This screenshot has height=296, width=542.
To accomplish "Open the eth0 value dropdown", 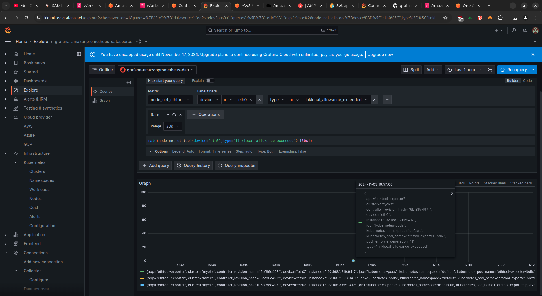I will click(245, 100).
